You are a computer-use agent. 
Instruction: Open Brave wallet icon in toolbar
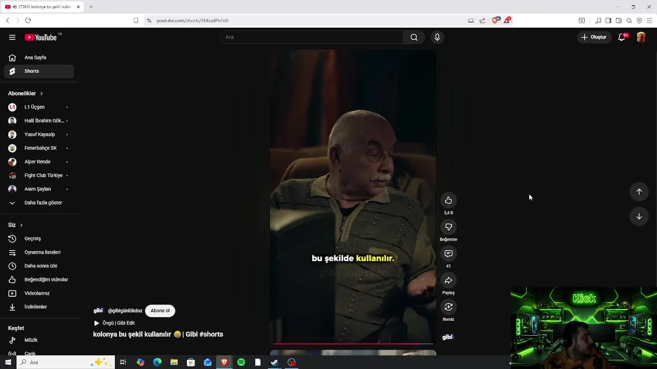point(619,20)
